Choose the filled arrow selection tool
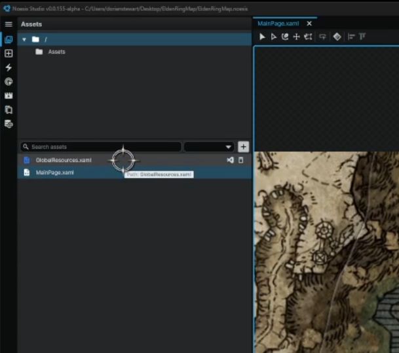Image resolution: width=399 pixels, height=353 pixels. pos(262,37)
